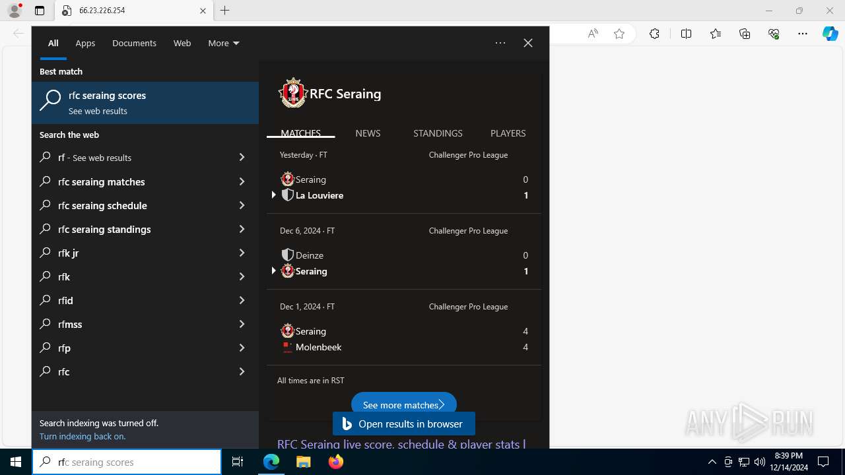
Task: Select the Web search filter tab
Action: tap(182, 43)
